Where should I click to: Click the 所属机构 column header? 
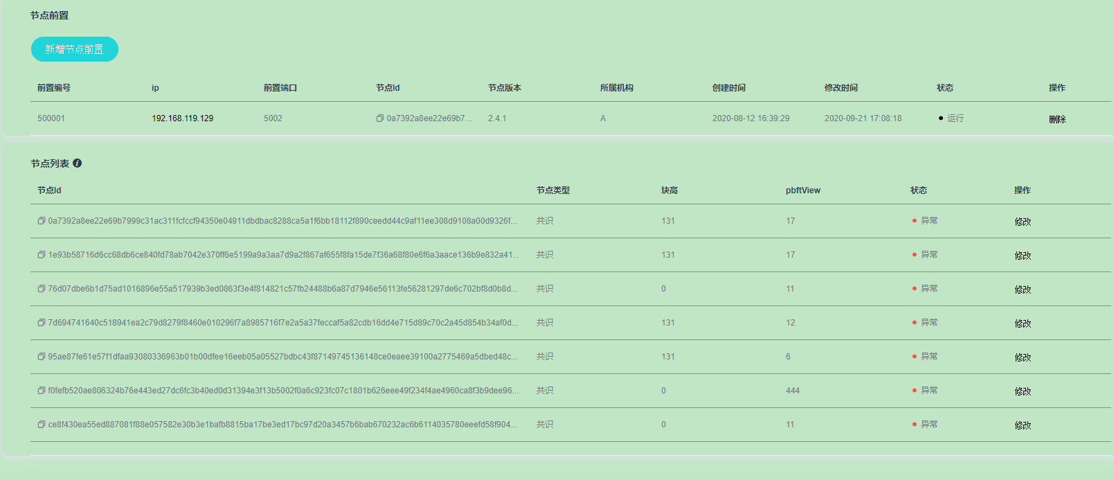pos(617,88)
